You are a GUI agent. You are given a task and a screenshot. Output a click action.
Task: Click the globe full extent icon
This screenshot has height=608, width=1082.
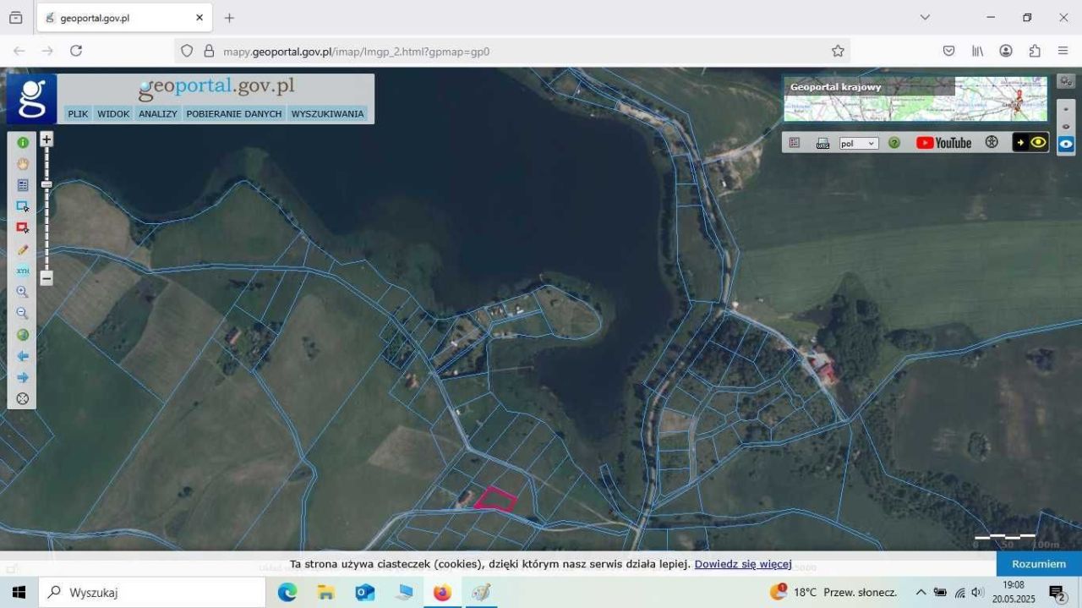tap(23, 335)
